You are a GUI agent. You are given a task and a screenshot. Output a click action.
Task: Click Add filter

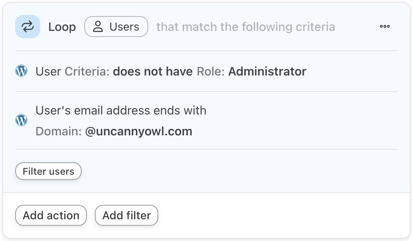127,215
